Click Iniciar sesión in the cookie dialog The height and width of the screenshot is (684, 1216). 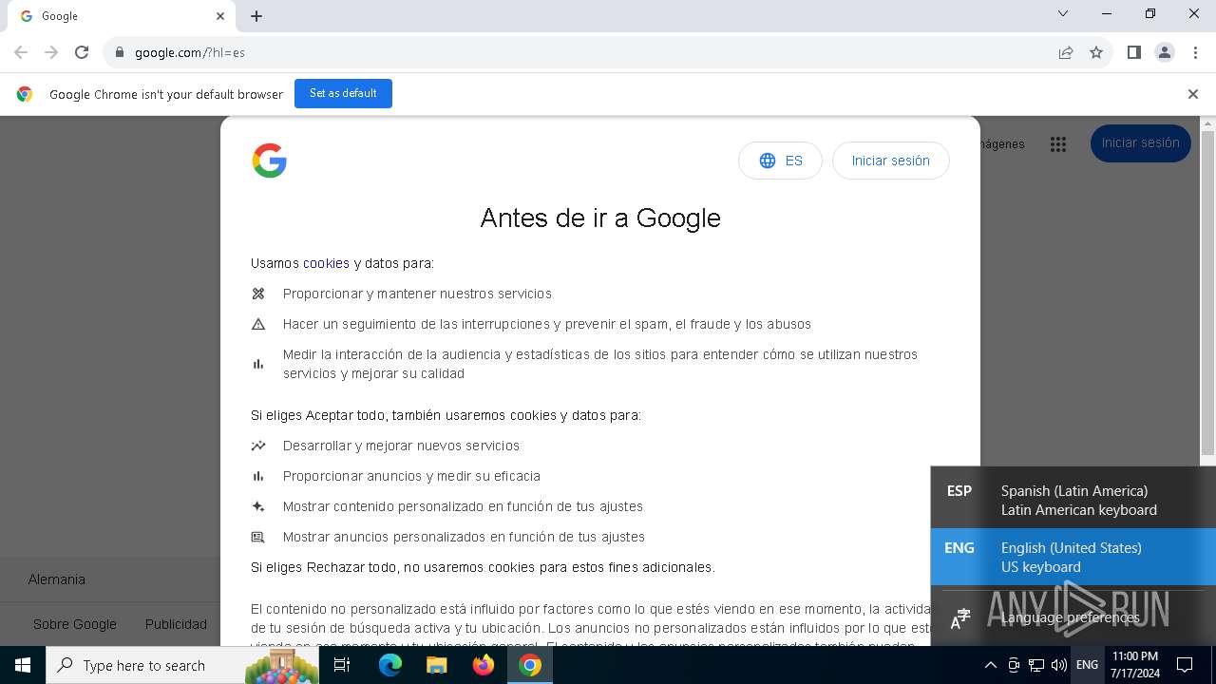(x=890, y=161)
